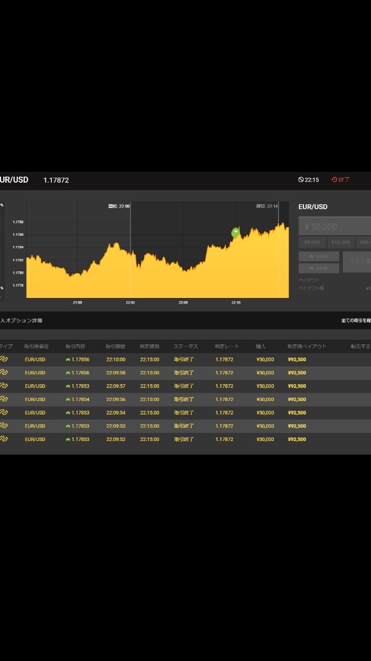Click the type icon in the 22:09:54 trade row
The width and height of the screenshot is (371, 661).
tap(4, 412)
